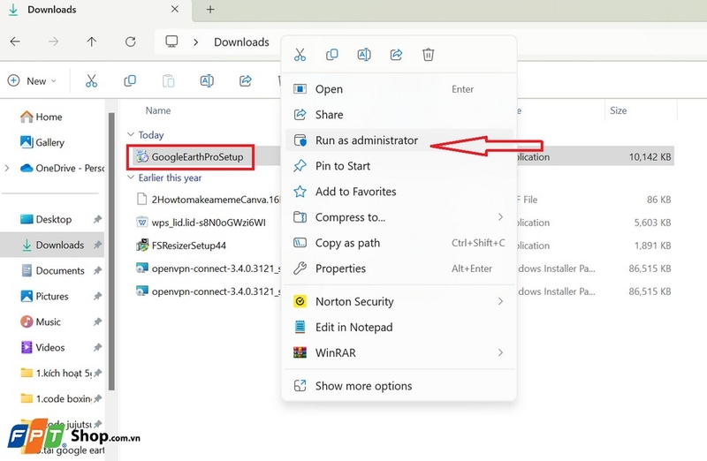The image size is (707, 461).
Task: Choose Properties from context menu
Action: [340, 268]
